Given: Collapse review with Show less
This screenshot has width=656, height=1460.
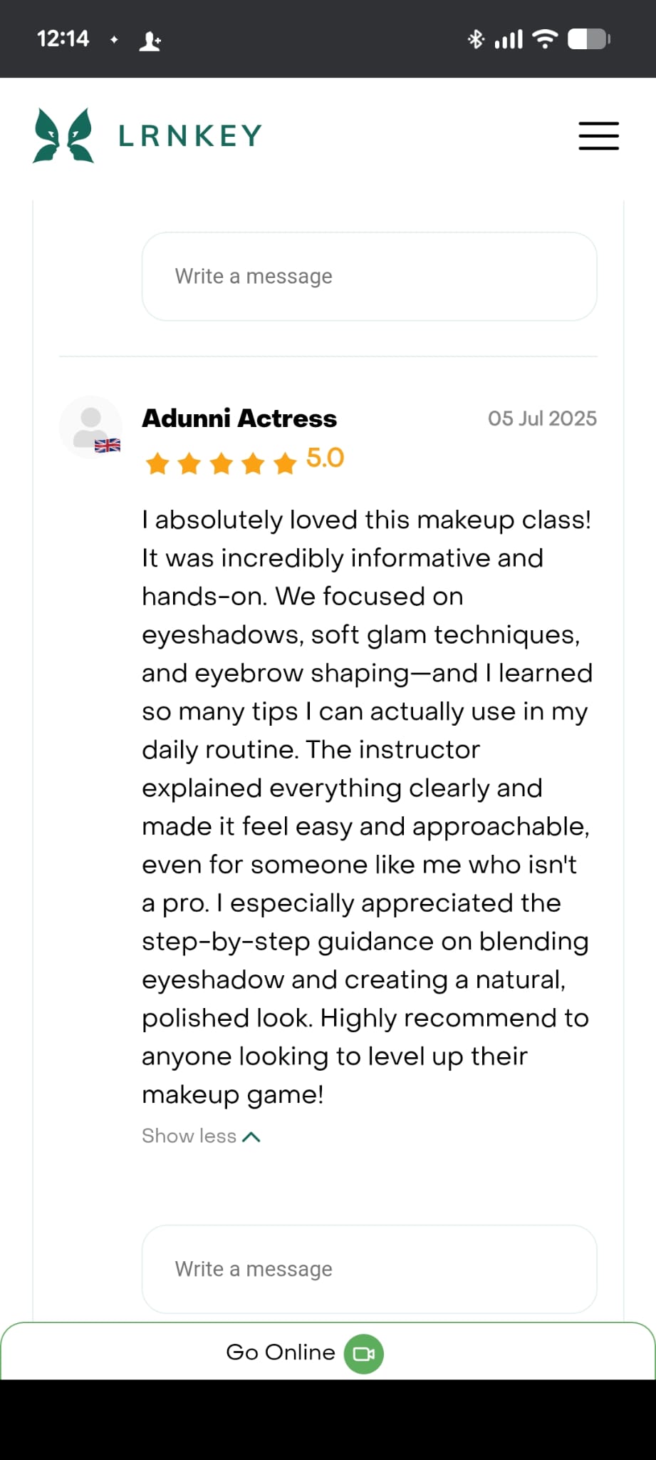Looking at the screenshot, I should (x=189, y=1136).
